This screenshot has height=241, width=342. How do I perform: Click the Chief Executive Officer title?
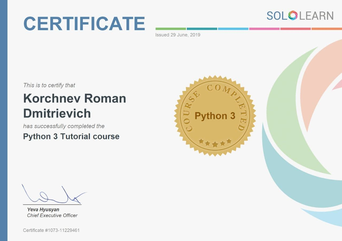point(52,215)
